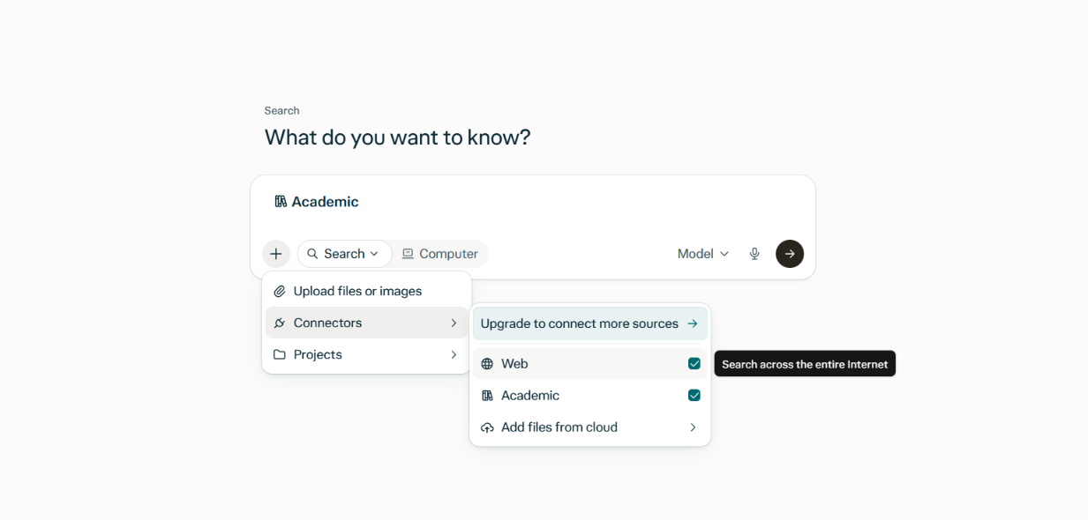Click the books icon in Academic chip
Image resolution: width=1088 pixels, height=520 pixels.
point(281,202)
